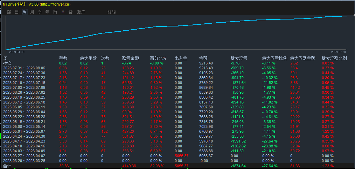Click the 最大手数 column header
The height and width of the screenshot is (169, 355).
[88, 58]
